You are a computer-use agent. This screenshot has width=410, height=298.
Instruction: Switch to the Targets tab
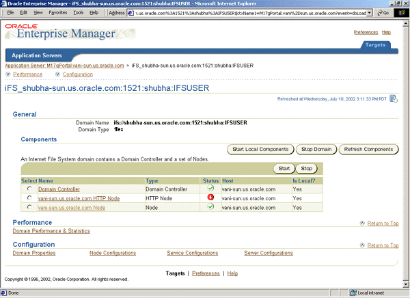375,44
